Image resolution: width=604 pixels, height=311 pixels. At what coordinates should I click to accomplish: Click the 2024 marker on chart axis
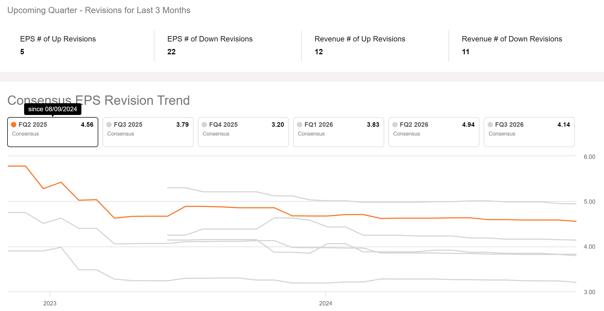pos(325,303)
